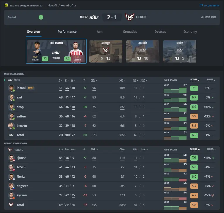
Task: Click degster's player avatar
Action: pos(11,186)
